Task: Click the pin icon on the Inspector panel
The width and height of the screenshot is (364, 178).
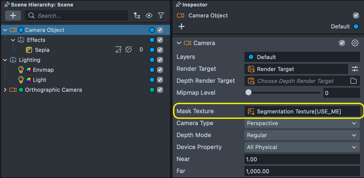Action: coord(178,4)
